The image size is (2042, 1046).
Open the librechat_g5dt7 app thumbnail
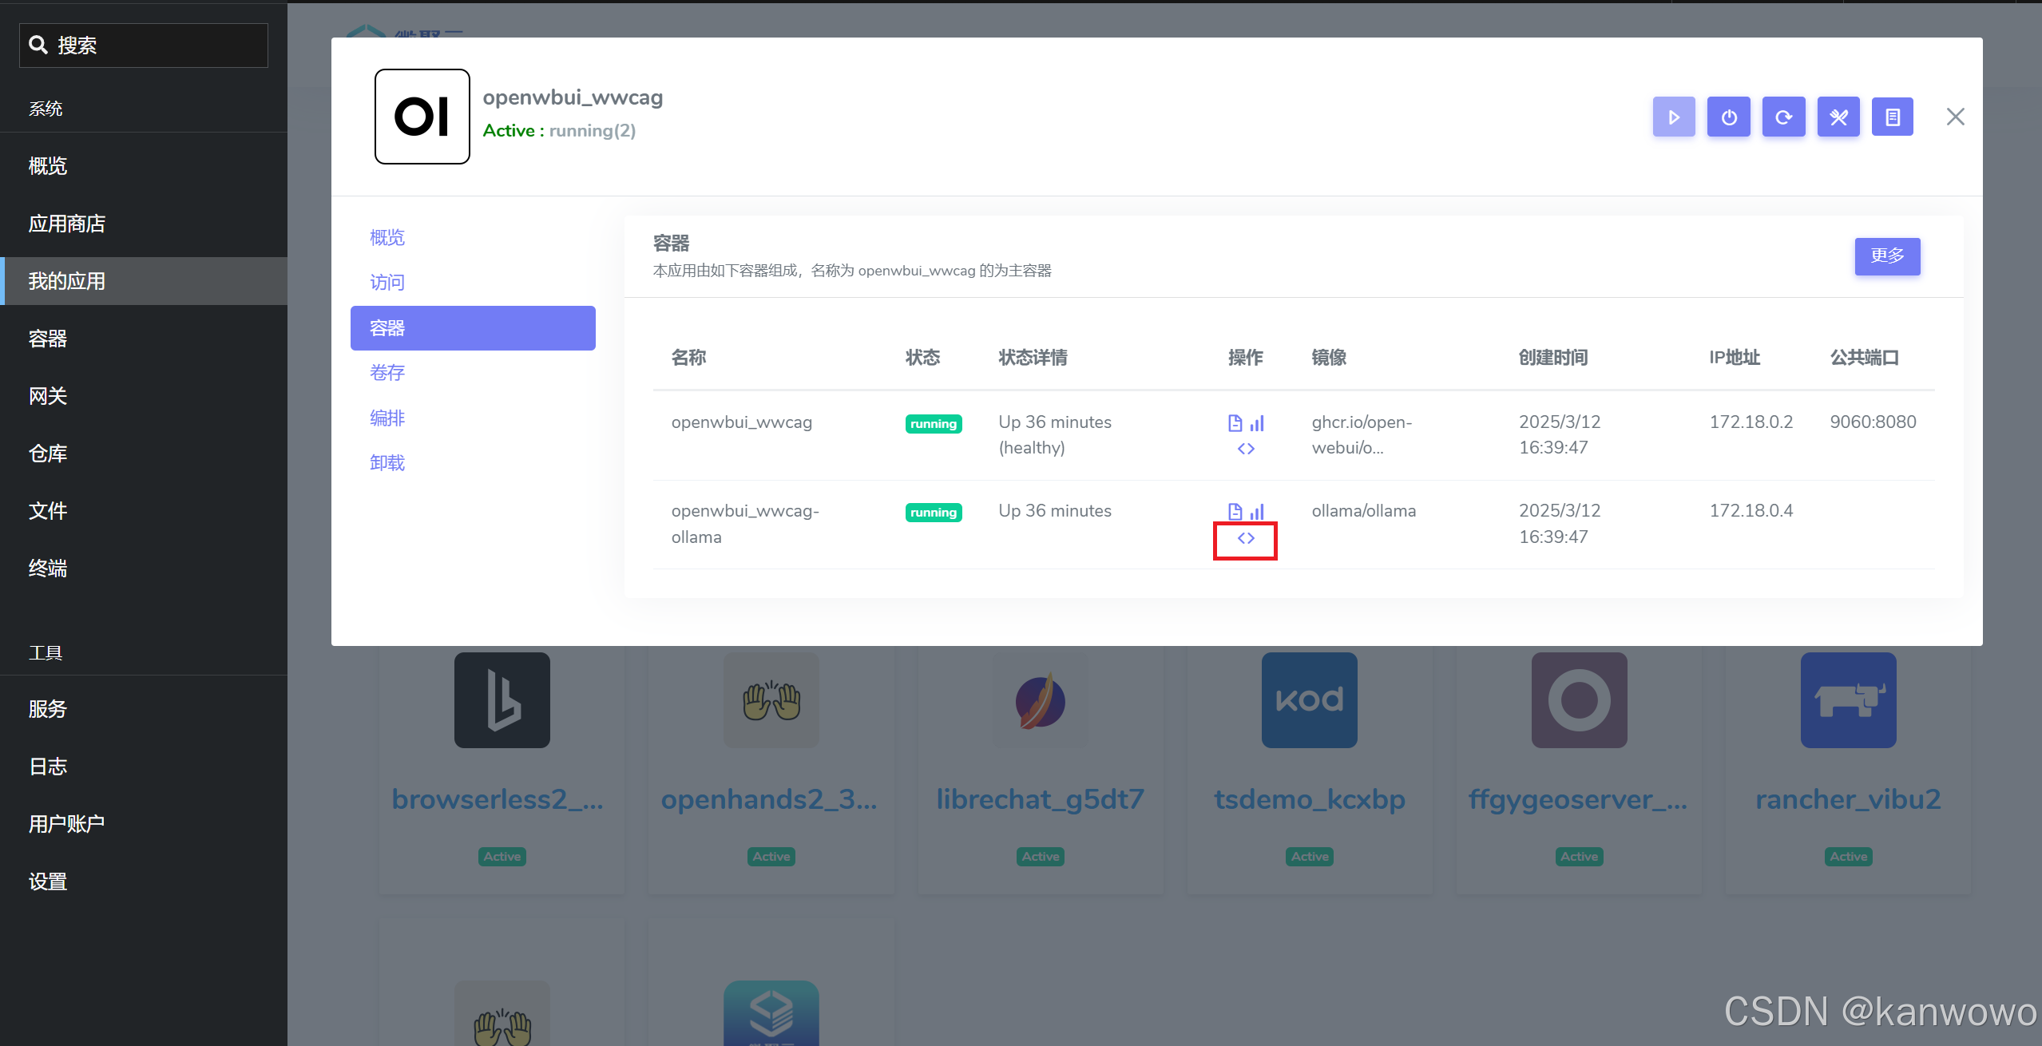point(1040,700)
